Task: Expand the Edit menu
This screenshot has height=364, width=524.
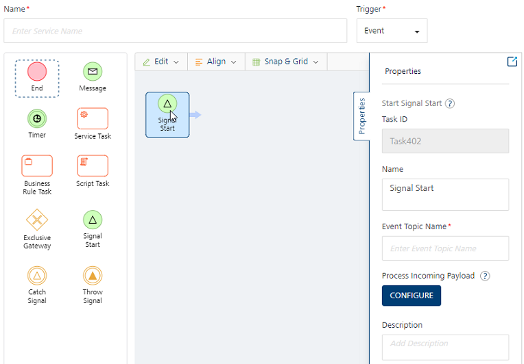Action: click(x=161, y=62)
